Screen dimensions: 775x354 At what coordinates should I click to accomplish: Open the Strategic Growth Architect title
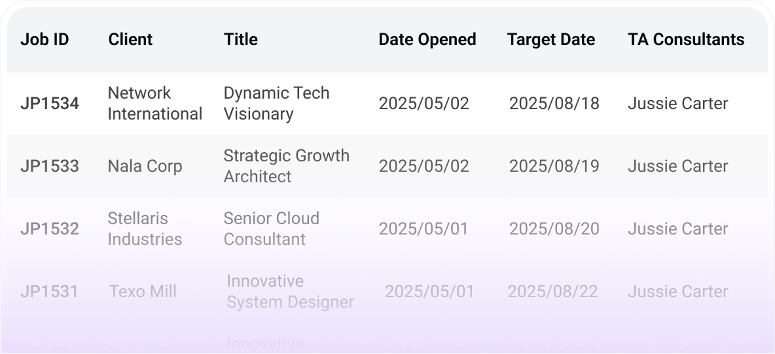click(x=286, y=166)
